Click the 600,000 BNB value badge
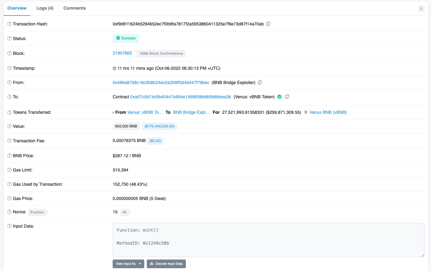This screenshot has height=271, width=431. (x=126, y=126)
